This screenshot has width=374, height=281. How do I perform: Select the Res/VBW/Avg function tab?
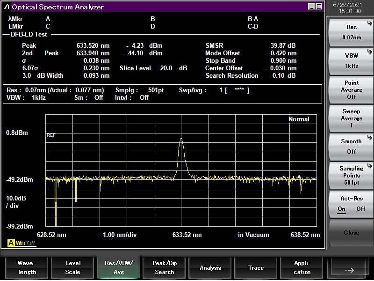tap(118, 268)
